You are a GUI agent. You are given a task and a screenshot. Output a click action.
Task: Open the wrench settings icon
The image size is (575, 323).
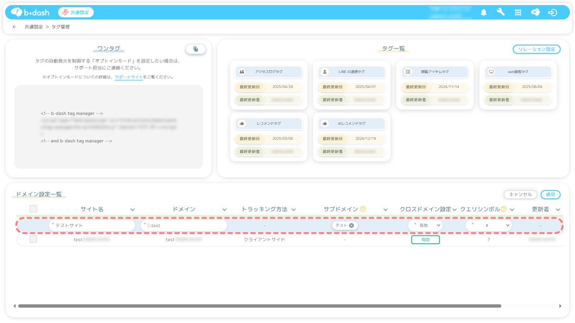point(500,12)
